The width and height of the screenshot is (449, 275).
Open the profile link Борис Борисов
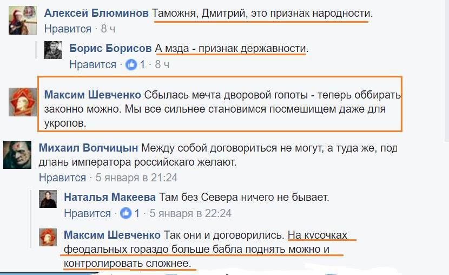pos(110,49)
